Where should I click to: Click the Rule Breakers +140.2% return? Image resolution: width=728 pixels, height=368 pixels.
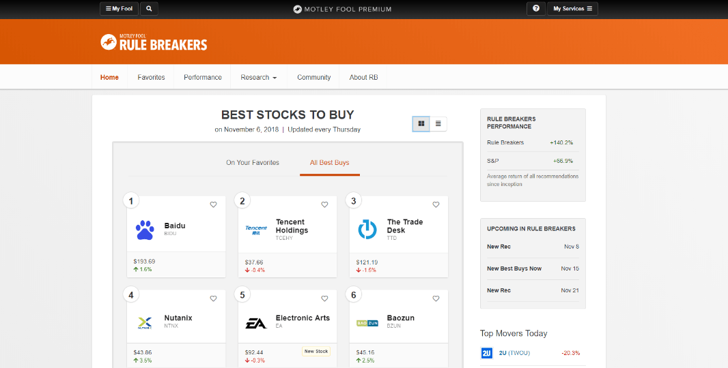(561, 142)
